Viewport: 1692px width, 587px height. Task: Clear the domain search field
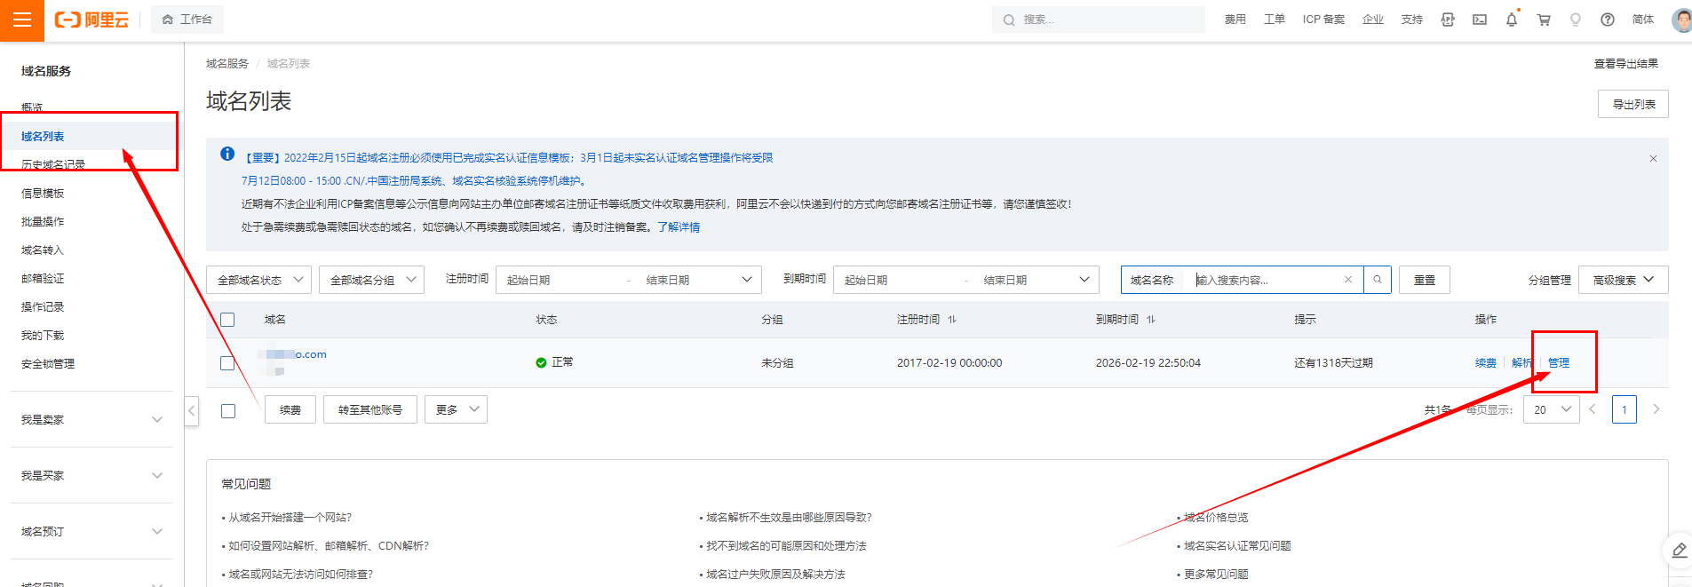pyautogui.click(x=1347, y=280)
